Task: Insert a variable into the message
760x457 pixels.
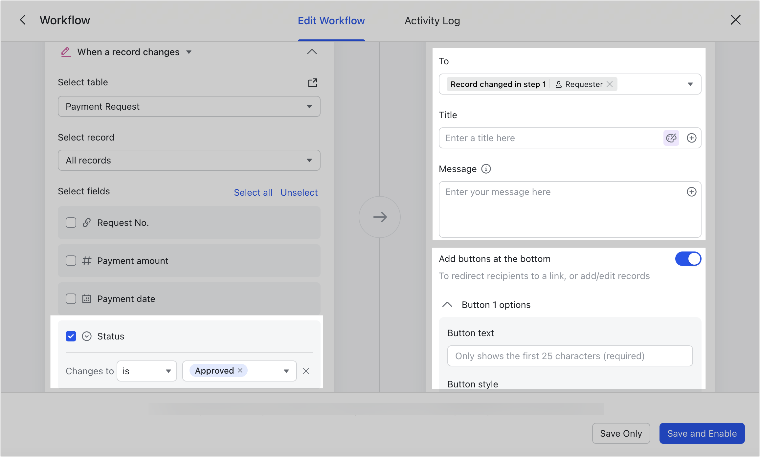Action: point(692,192)
